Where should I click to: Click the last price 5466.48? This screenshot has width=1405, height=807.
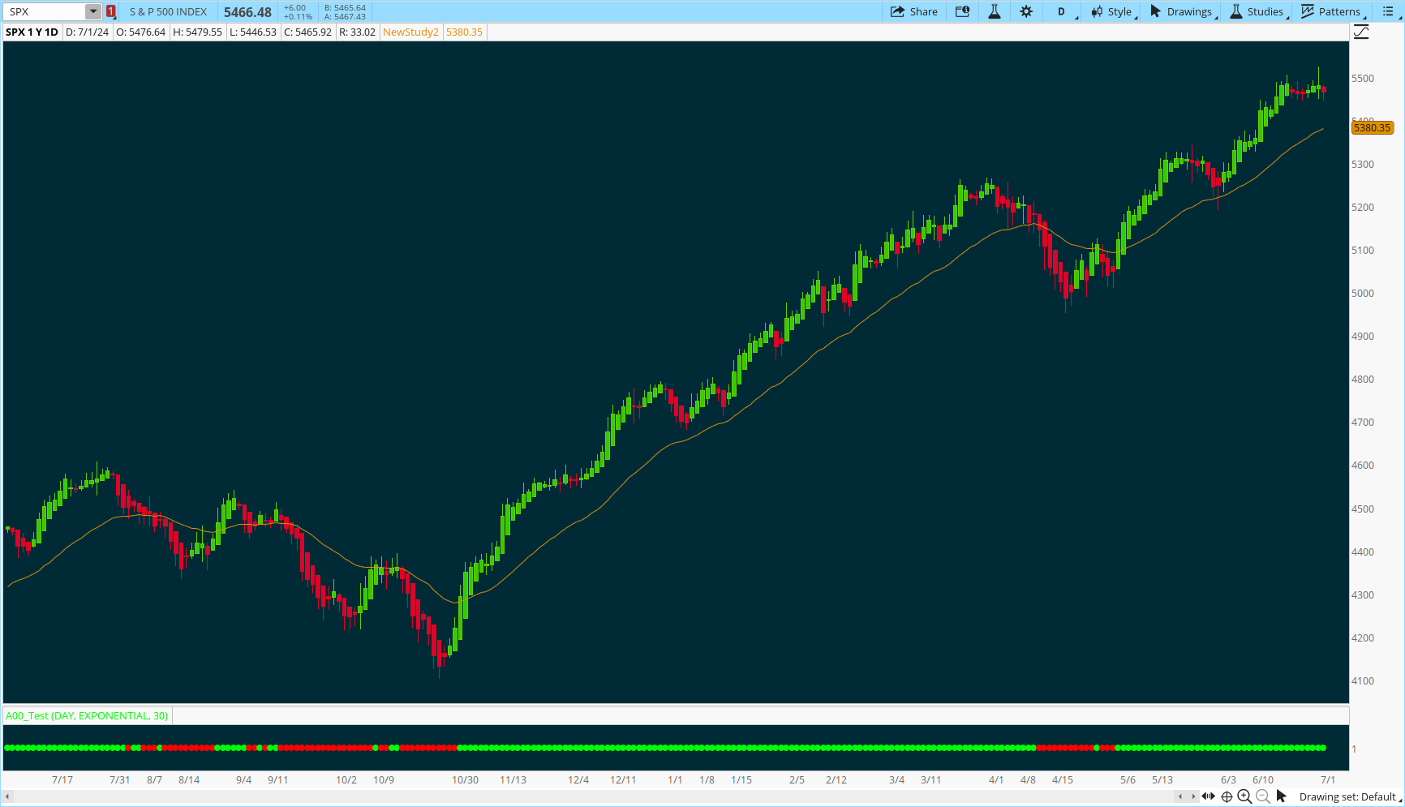click(247, 12)
